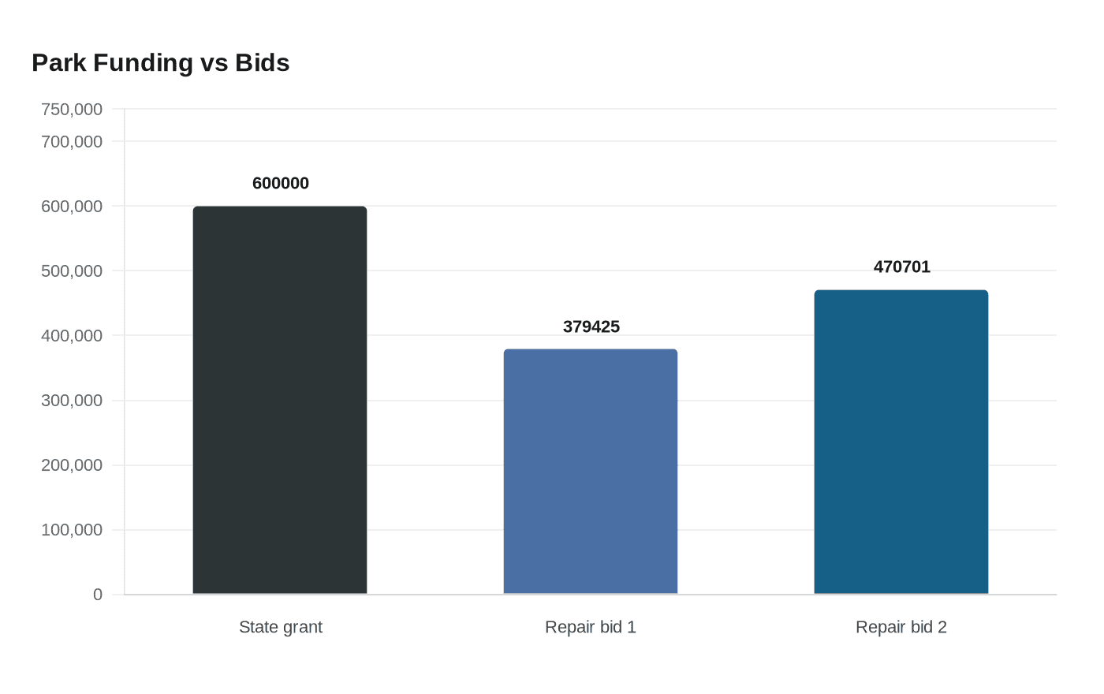The image size is (1104, 694).
Task: Click the Park Funding vs Bids title
Action: coord(161,63)
